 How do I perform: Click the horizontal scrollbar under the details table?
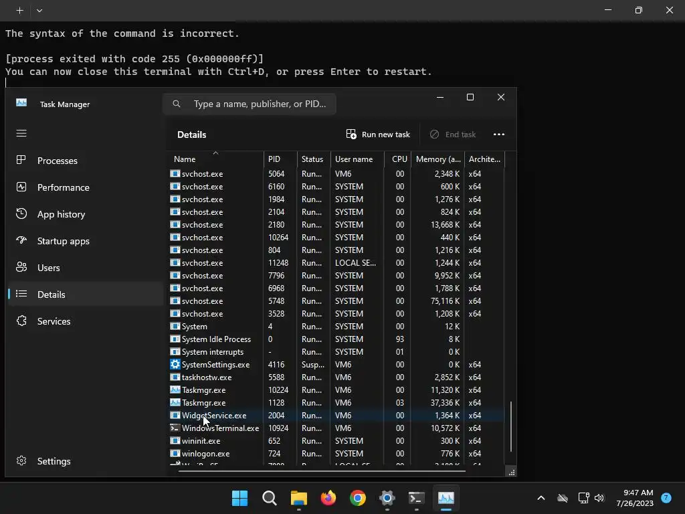point(322,471)
